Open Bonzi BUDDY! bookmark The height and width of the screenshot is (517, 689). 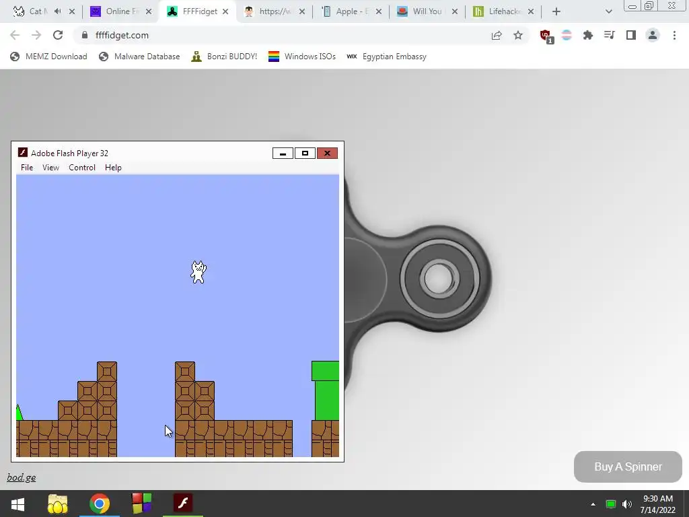224,57
